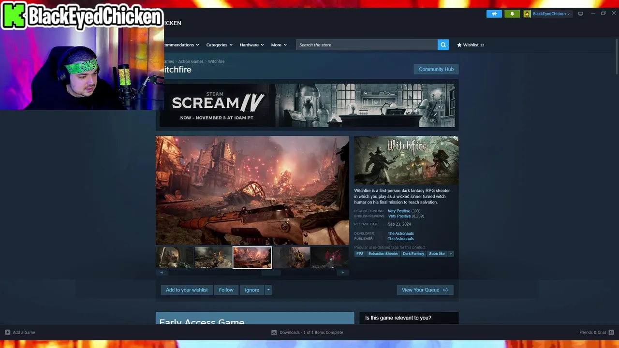This screenshot has height=348, width=619.
Task: Expand the Categories menu
Action: [x=219, y=45]
